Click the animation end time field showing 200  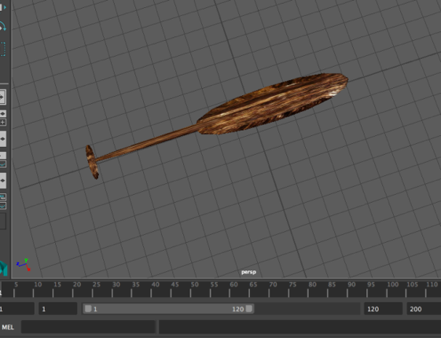pyautogui.click(x=424, y=309)
